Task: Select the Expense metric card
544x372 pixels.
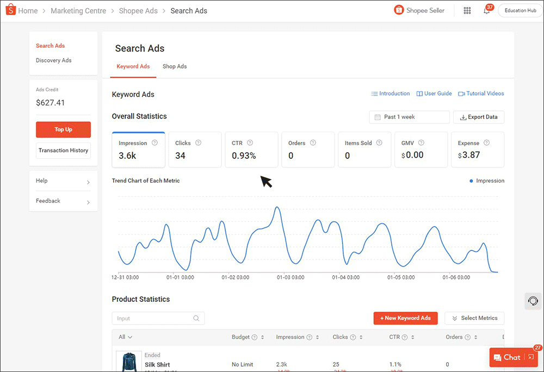Action: (x=478, y=150)
